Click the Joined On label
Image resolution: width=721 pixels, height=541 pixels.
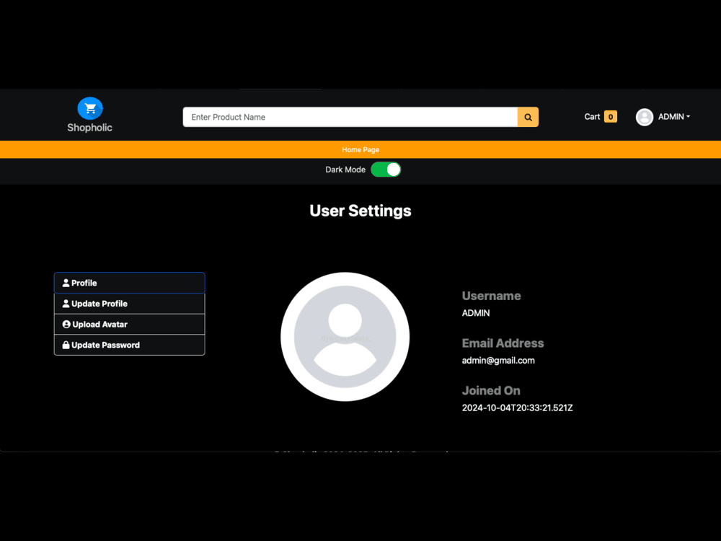(x=490, y=390)
